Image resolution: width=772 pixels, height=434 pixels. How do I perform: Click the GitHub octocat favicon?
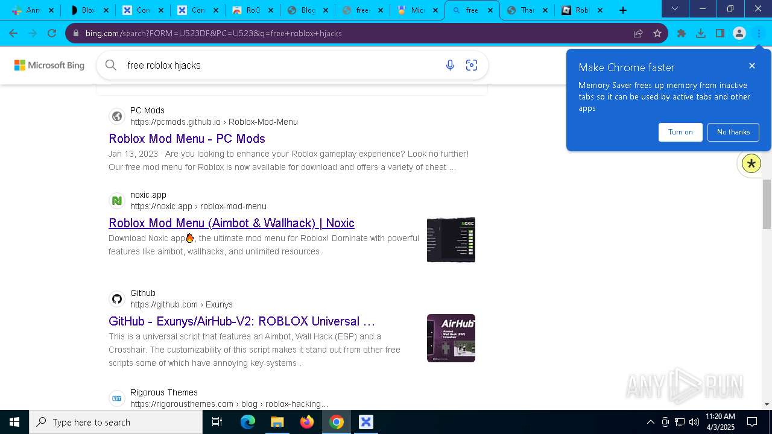(x=117, y=299)
